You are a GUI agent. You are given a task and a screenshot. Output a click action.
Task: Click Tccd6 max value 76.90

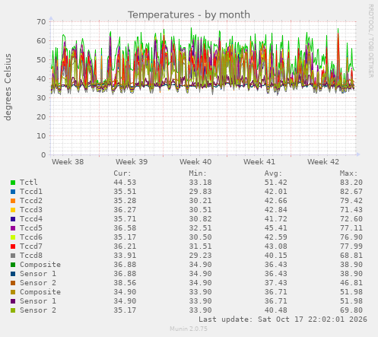click(x=351, y=237)
